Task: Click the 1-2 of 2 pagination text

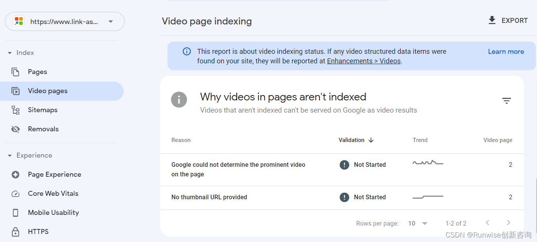Action: coord(456,224)
